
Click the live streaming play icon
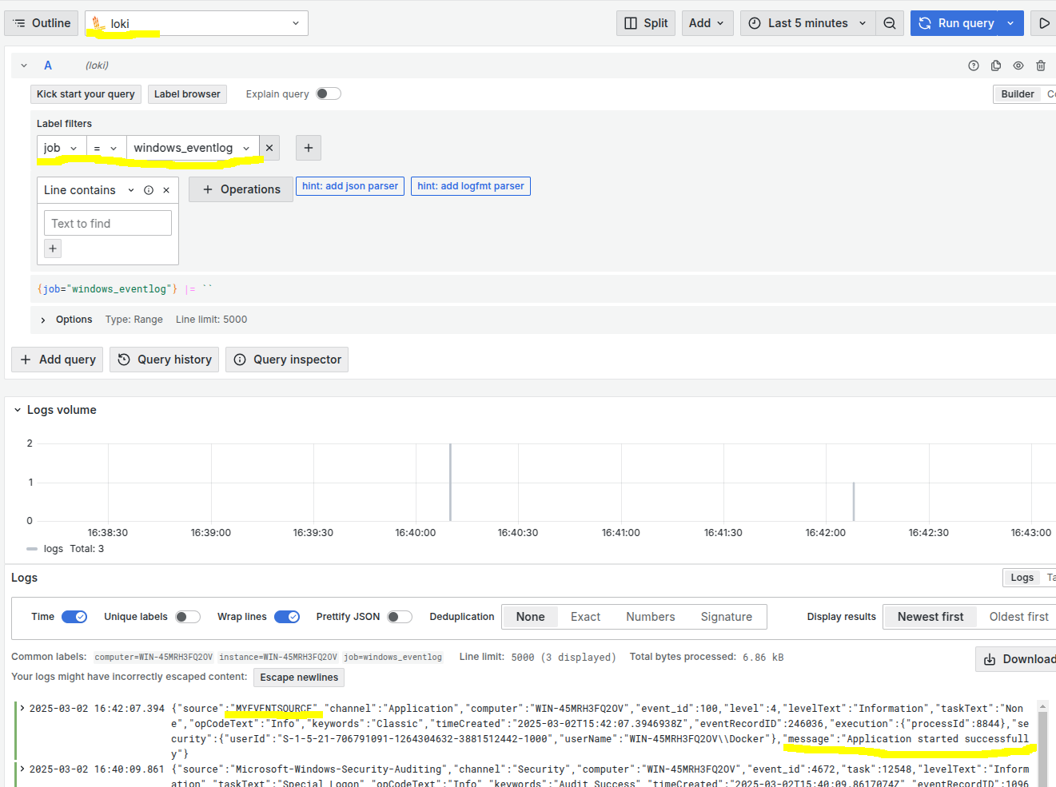(x=1043, y=23)
